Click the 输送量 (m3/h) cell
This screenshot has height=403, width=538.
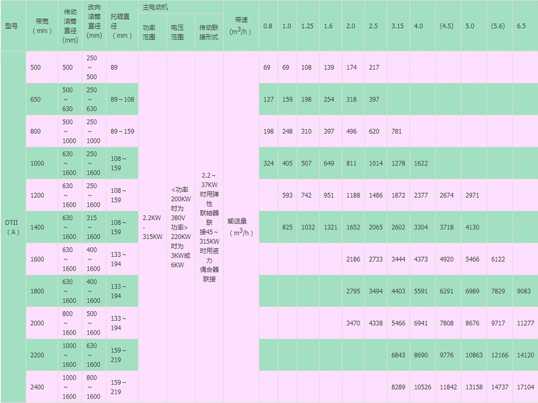tap(241, 227)
